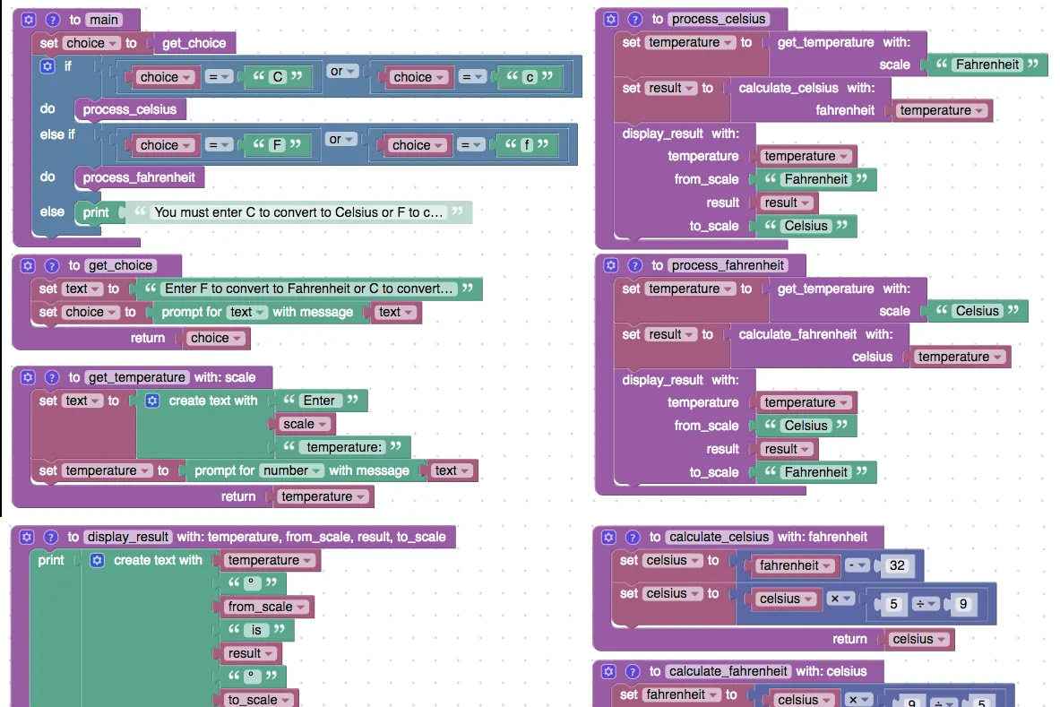Click gear icon on calculate_fahrenheit function
Screen dimensions: 1060x707
tap(609, 671)
